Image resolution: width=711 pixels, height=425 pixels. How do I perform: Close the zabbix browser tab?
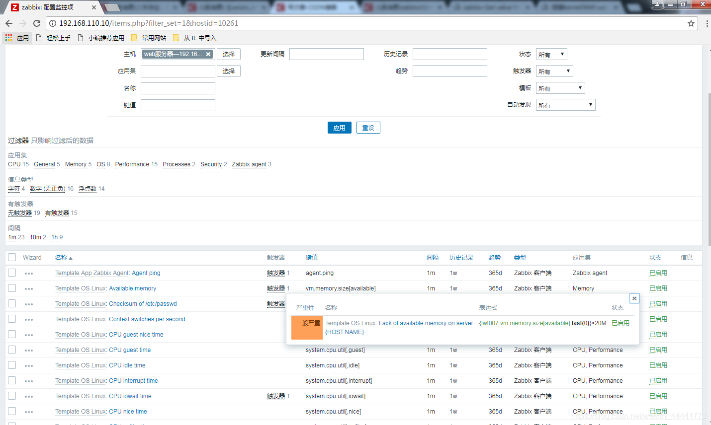(94, 7)
